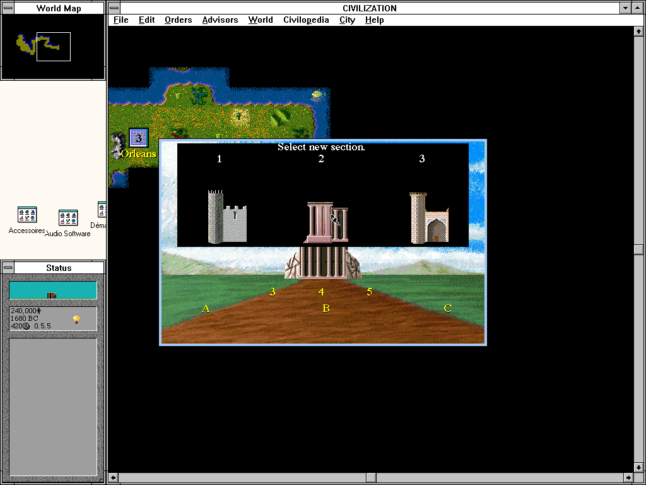This screenshot has width=646, height=485.
Task: Click the special resource tile with tree
Action: pyautogui.click(x=238, y=116)
